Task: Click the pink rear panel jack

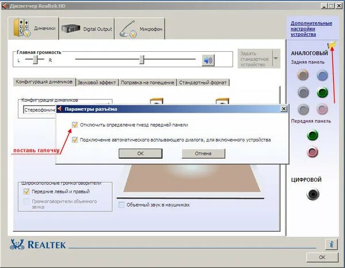Action: pyautogui.click(x=323, y=109)
